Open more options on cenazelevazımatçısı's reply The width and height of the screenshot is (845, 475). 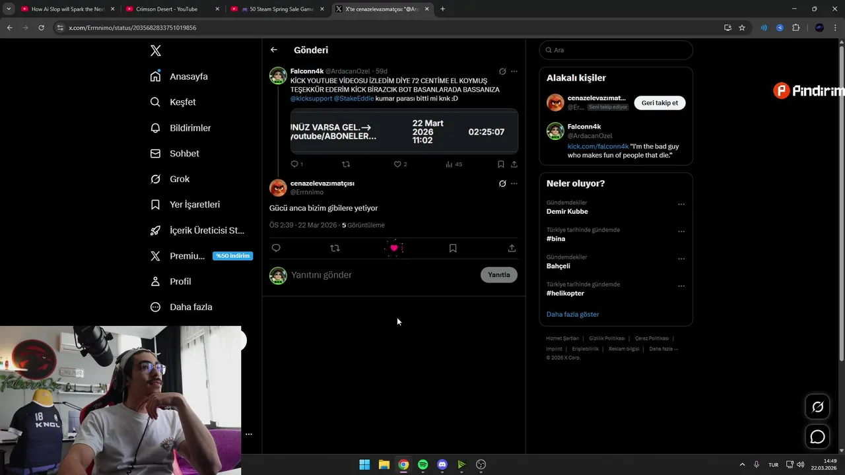pos(514,183)
